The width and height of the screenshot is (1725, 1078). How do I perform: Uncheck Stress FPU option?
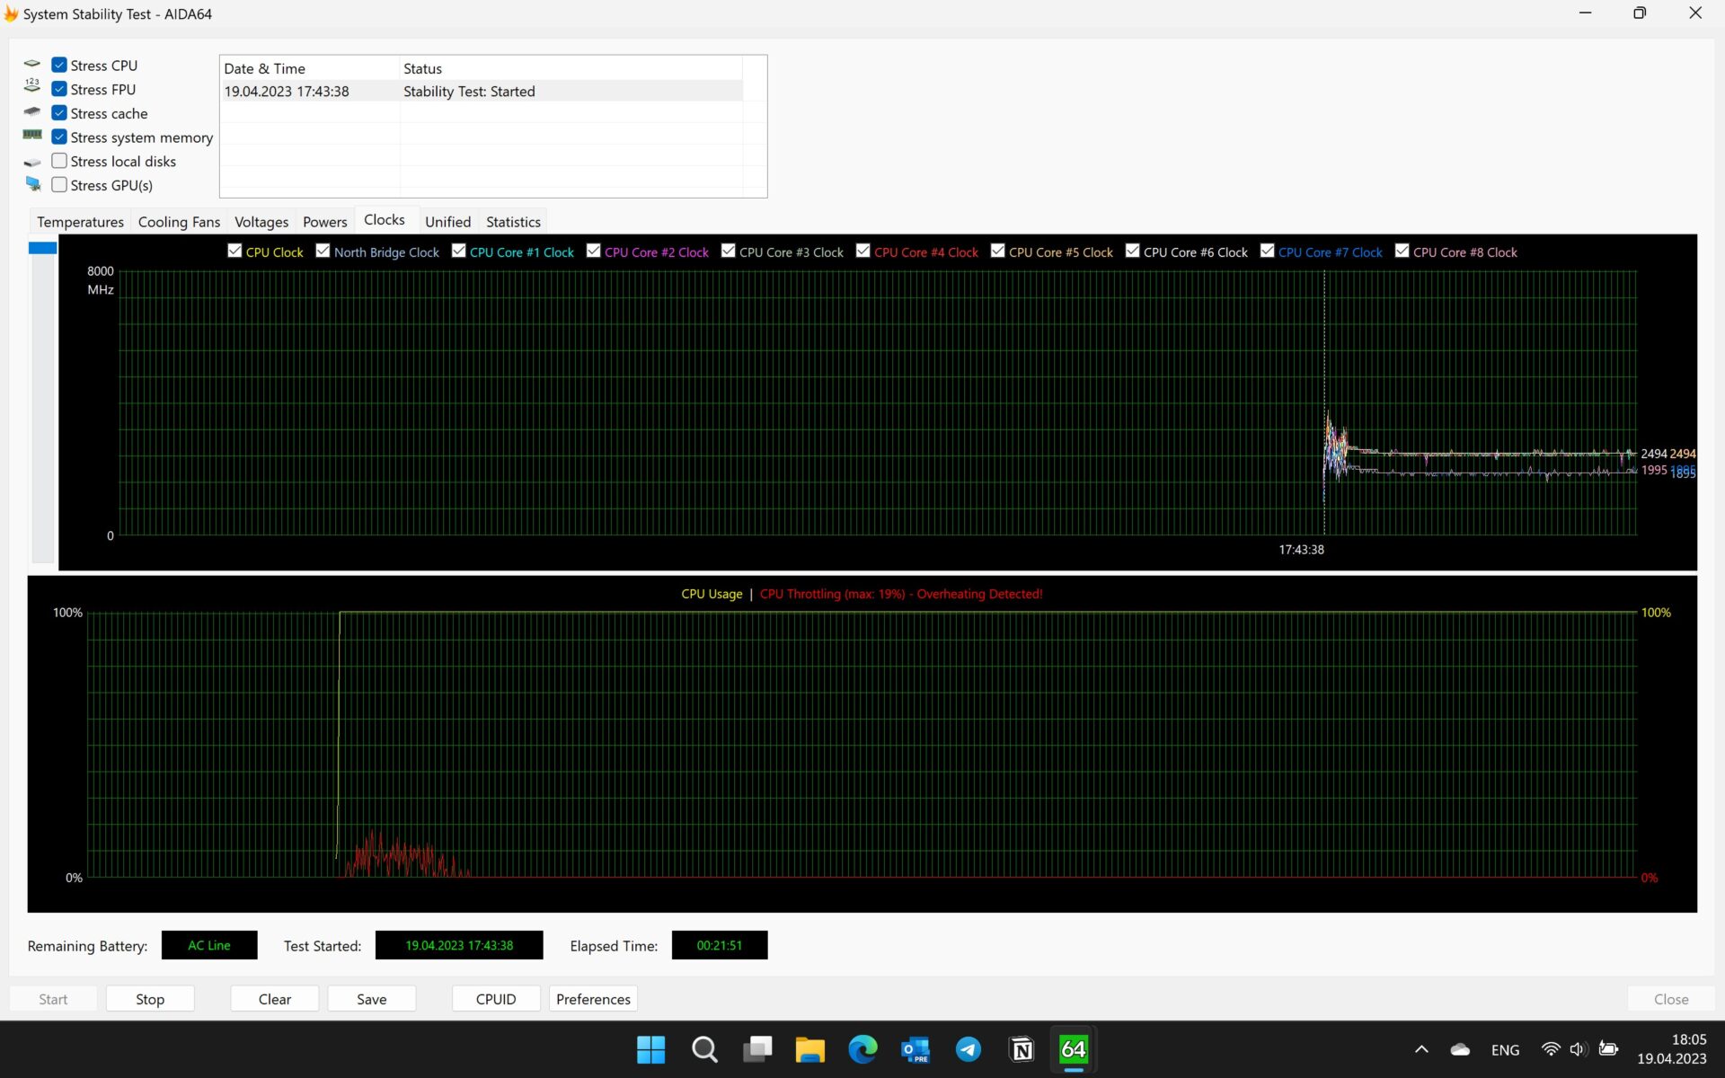59,89
